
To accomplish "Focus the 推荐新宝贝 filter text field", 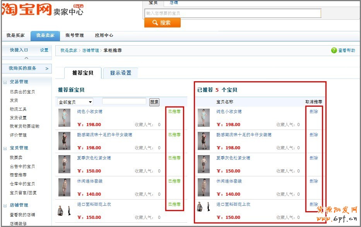I will [x=124, y=101].
